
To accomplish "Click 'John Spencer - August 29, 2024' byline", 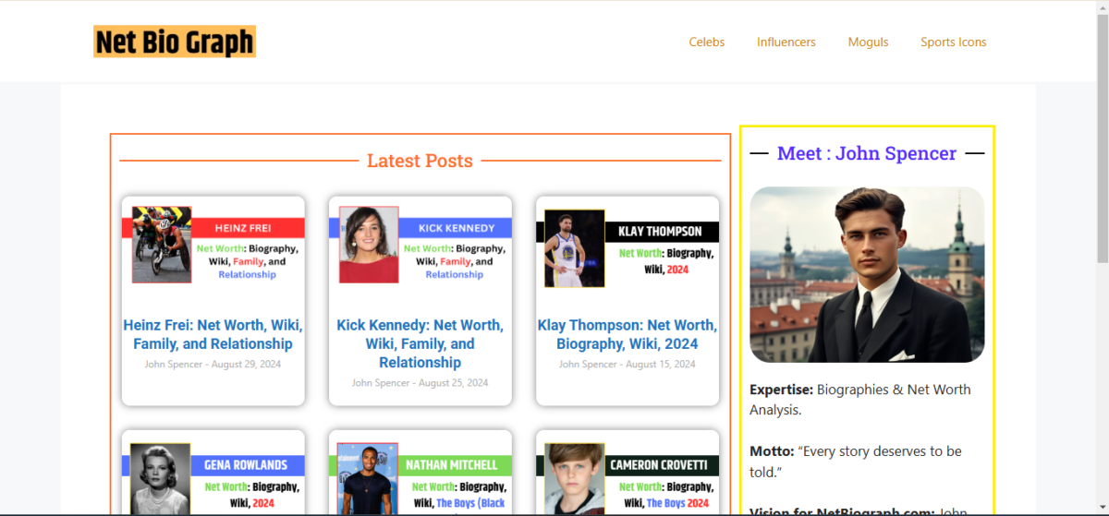I will point(213,364).
